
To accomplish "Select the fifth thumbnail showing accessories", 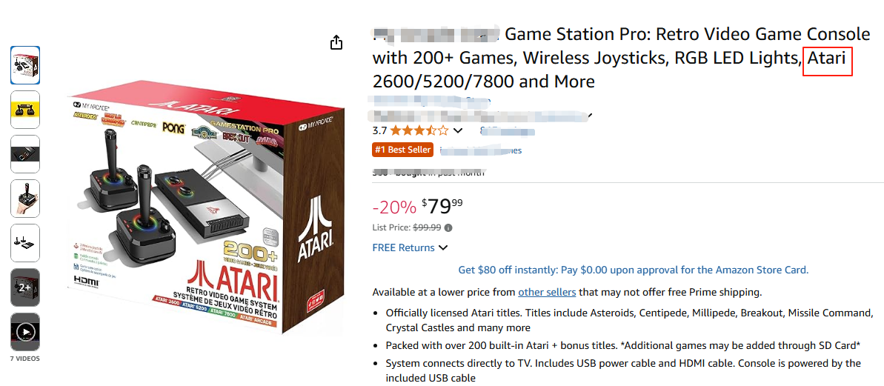I will (x=25, y=243).
